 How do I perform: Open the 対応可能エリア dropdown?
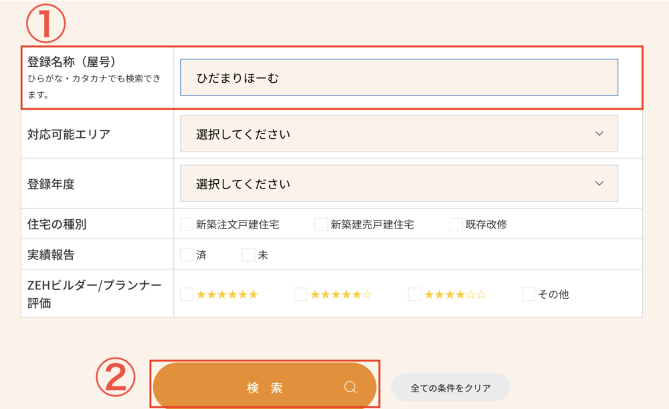(x=399, y=134)
